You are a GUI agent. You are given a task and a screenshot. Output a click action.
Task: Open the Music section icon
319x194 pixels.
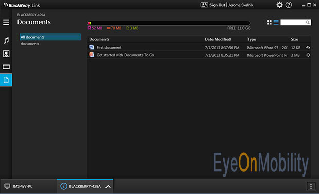coord(6,40)
